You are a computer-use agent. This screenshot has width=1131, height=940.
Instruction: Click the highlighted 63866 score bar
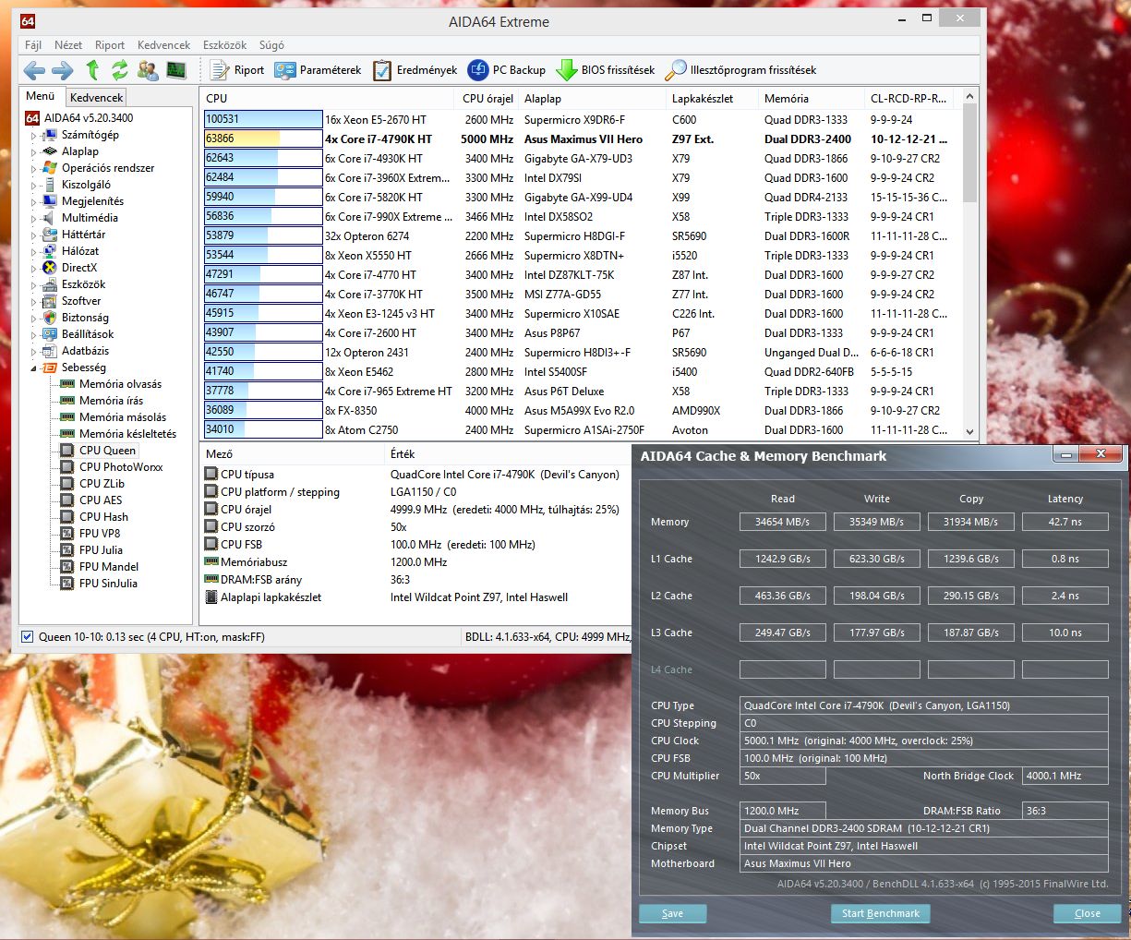(x=263, y=139)
